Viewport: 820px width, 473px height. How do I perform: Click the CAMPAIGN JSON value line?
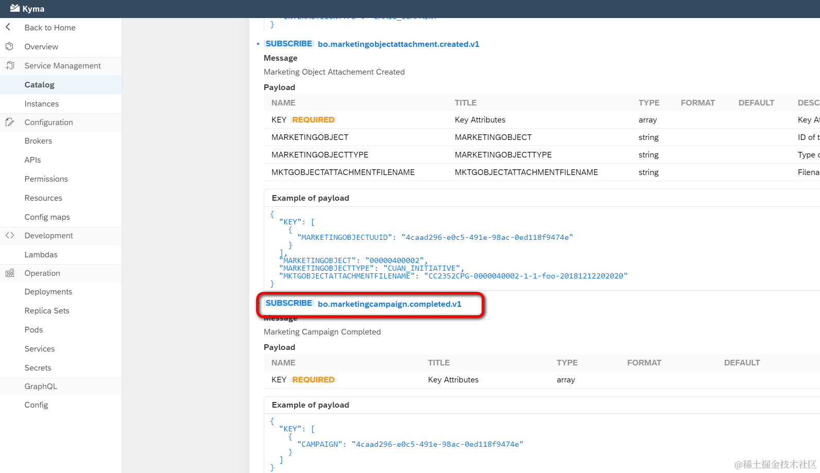point(410,444)
